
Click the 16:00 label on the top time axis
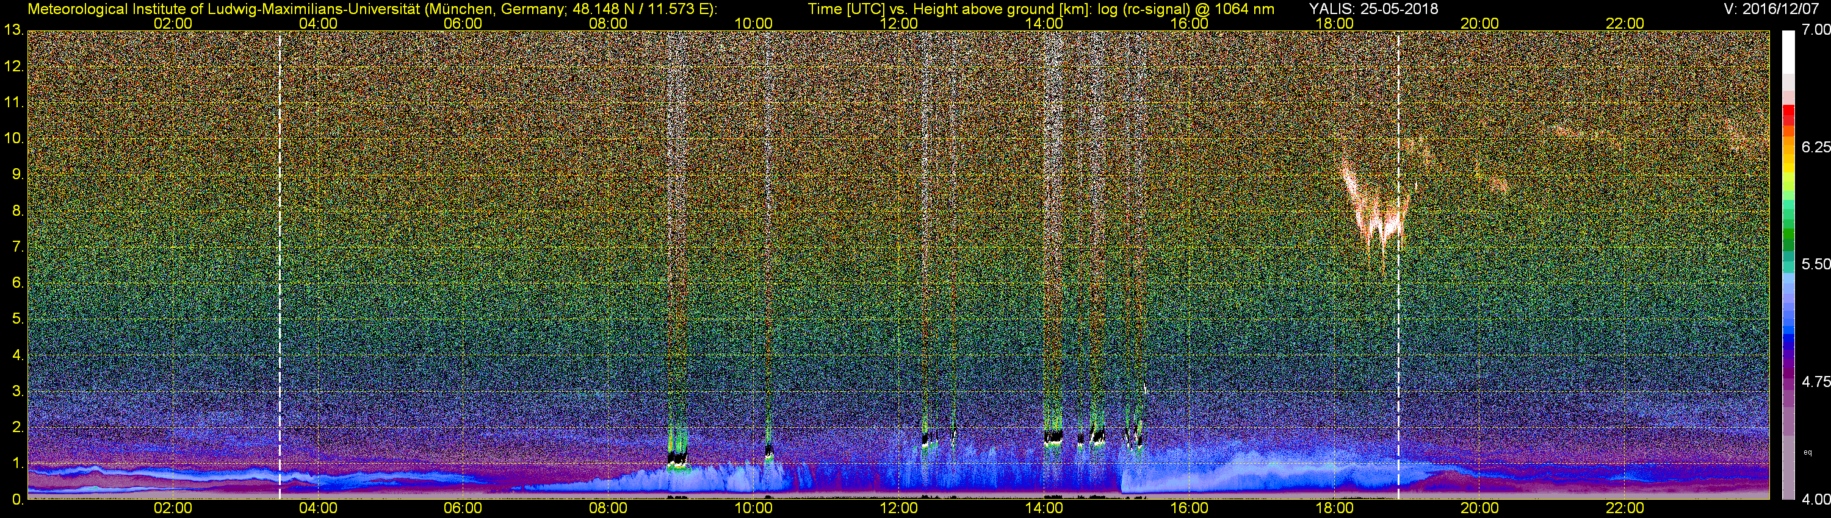click(1189, 23)
